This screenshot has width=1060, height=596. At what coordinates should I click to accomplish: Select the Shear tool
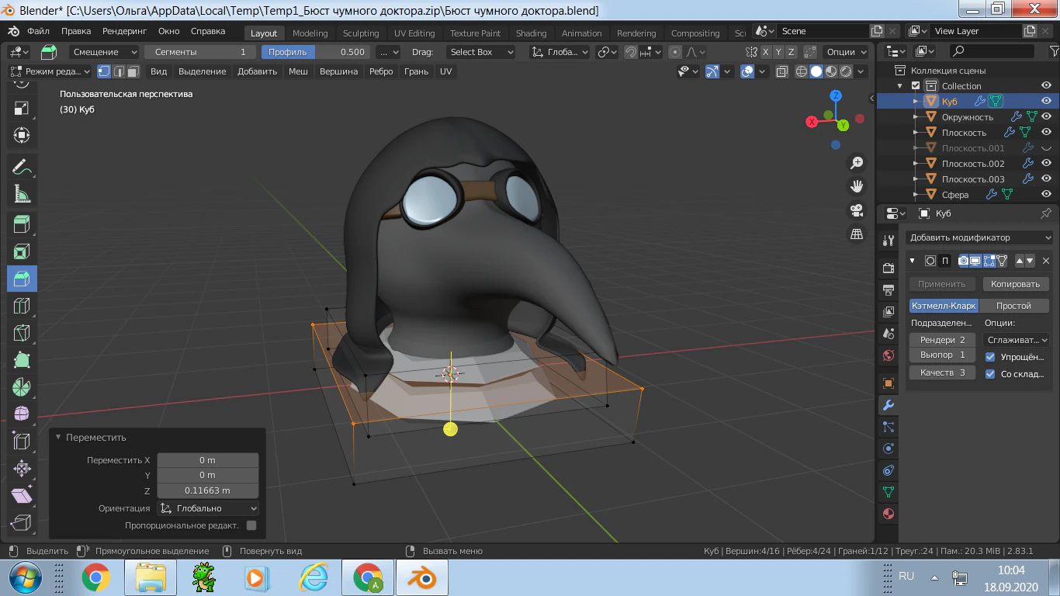[x=22, y=496]
